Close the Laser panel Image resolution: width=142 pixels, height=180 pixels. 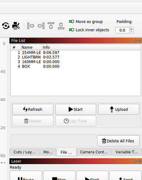140,161
